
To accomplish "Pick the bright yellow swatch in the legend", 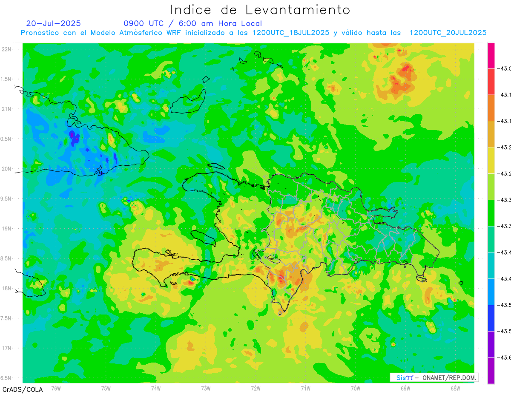I will tap(491, 161).
